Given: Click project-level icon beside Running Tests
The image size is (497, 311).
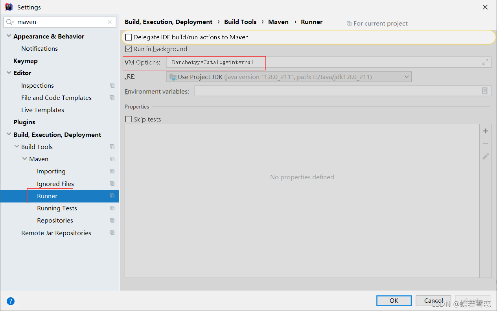Looking at the screenshot, I should [x=112, y=208].
